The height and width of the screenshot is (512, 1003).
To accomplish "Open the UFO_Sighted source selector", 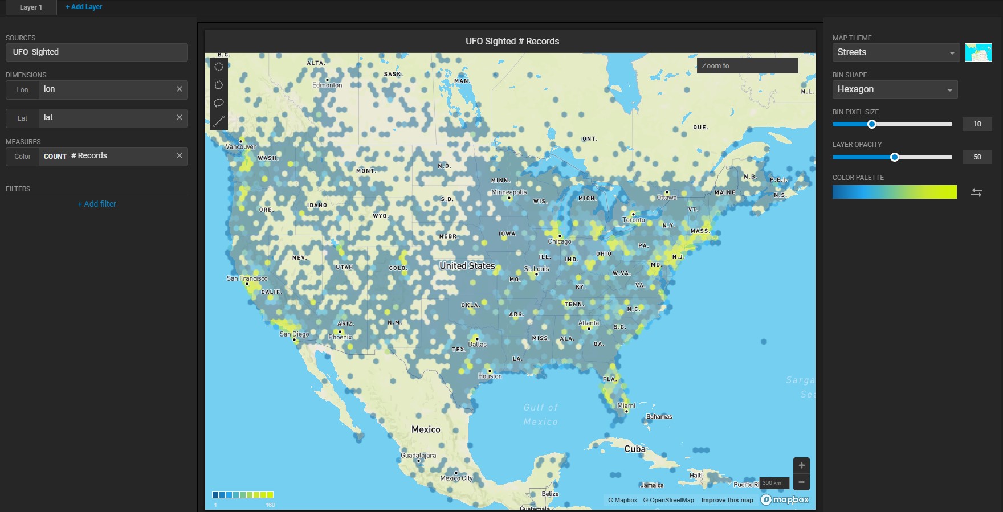I will click(97, 52).
